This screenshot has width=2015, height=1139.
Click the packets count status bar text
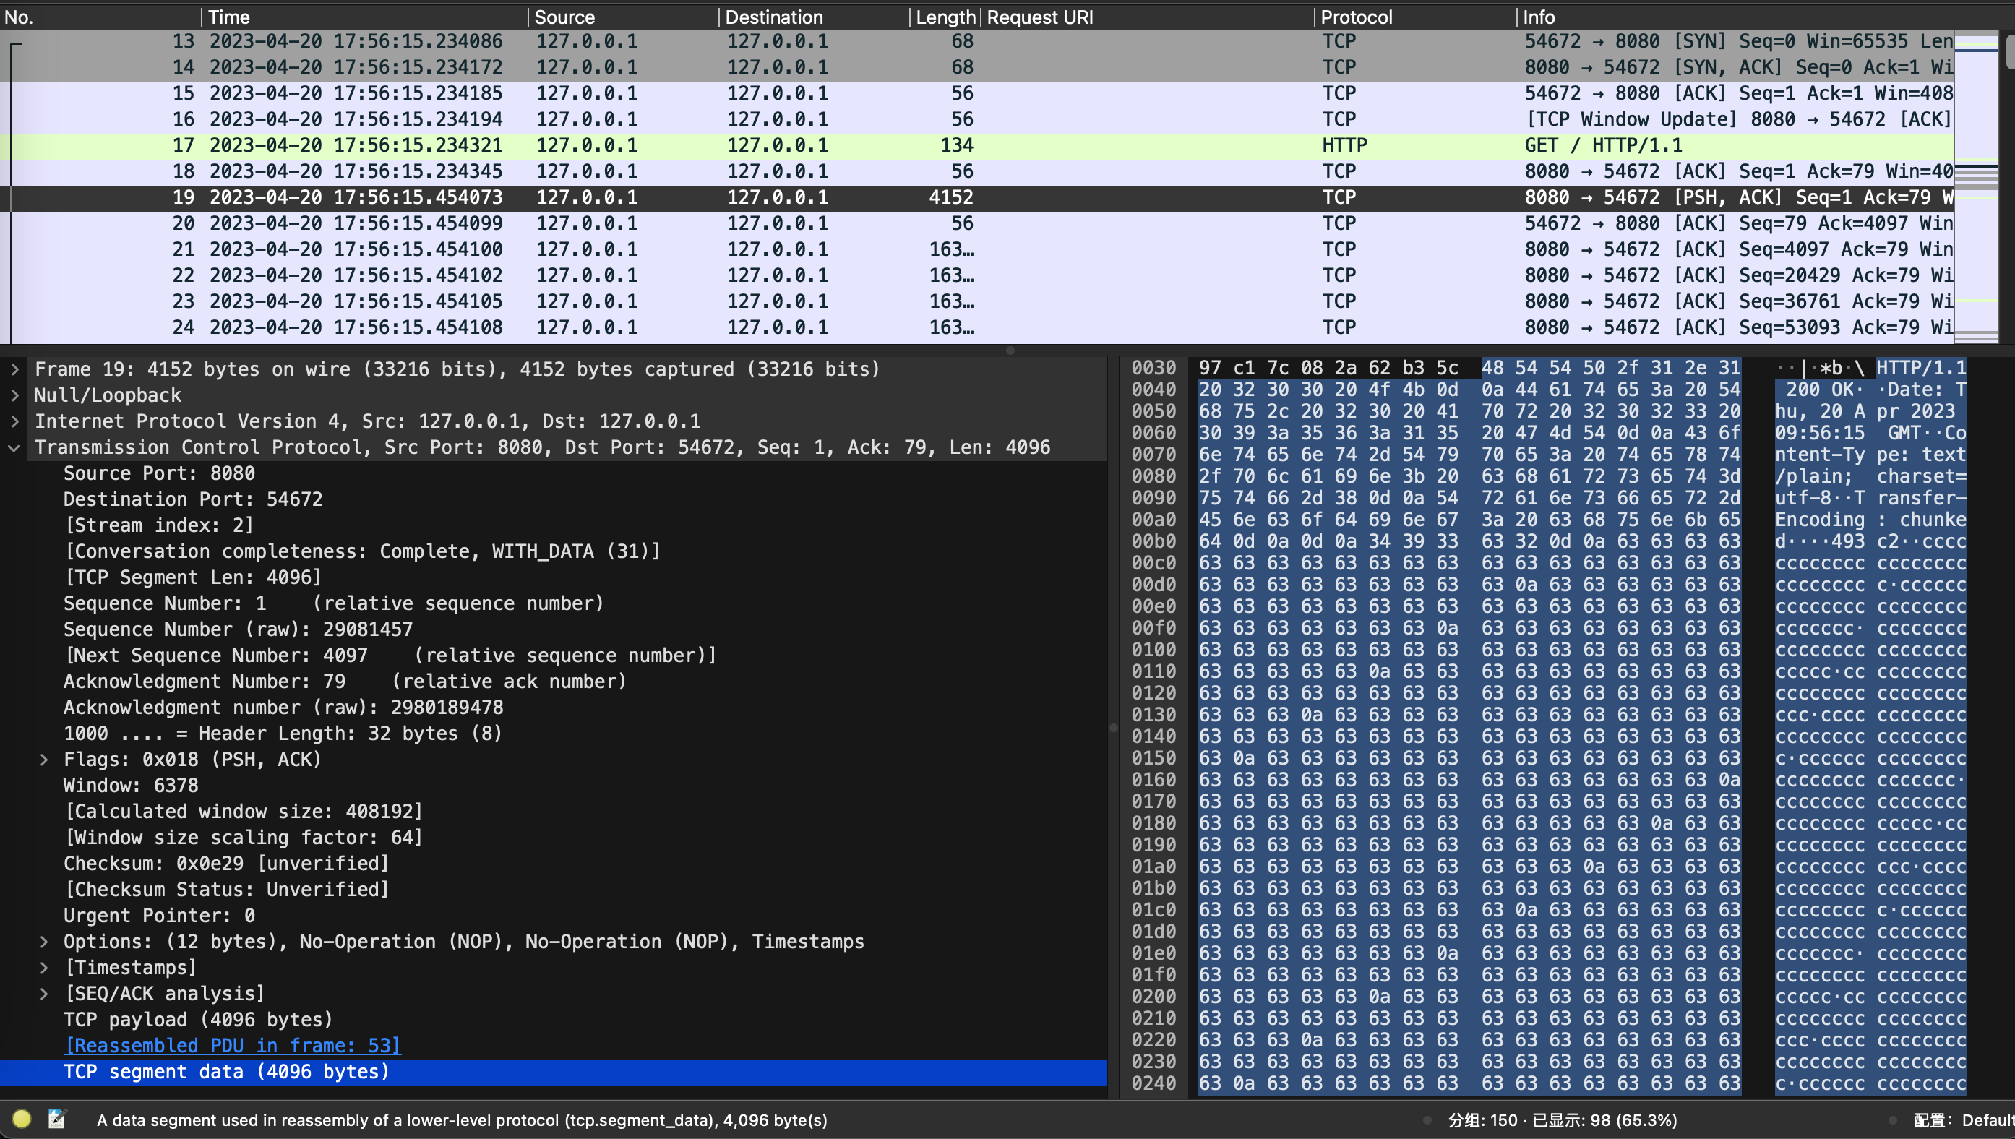[x=1562, y=1120]
